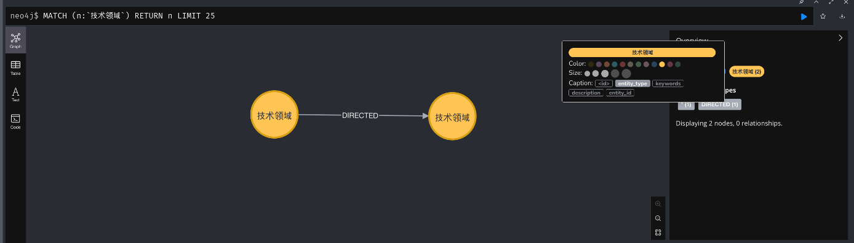
Task: Open the Text result view
Action: pos(15,94)
